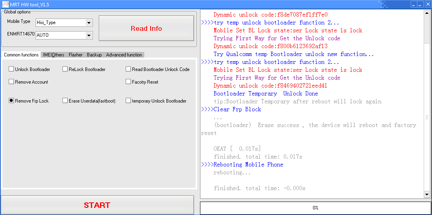Screen dimensions: 432x215
Task: Check Erase Userdata(fastboot) checkbox
Action: point(65,101)
